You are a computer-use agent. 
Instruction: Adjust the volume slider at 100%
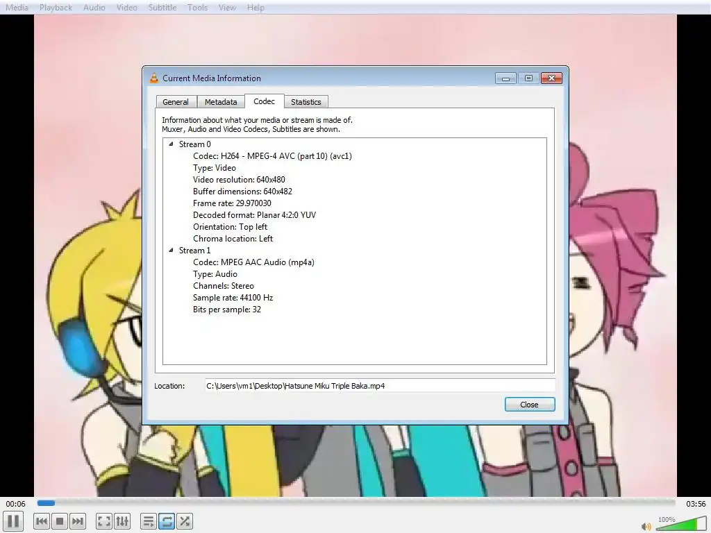click(x=681, y=524)
